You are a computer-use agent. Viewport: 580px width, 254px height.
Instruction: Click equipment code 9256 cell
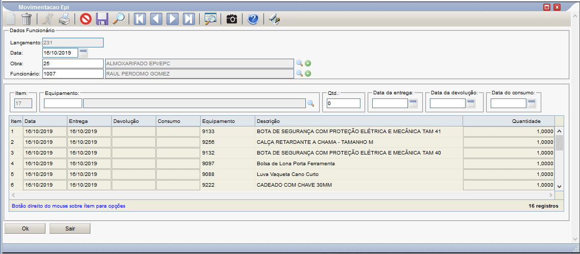[x=228, y=142]
